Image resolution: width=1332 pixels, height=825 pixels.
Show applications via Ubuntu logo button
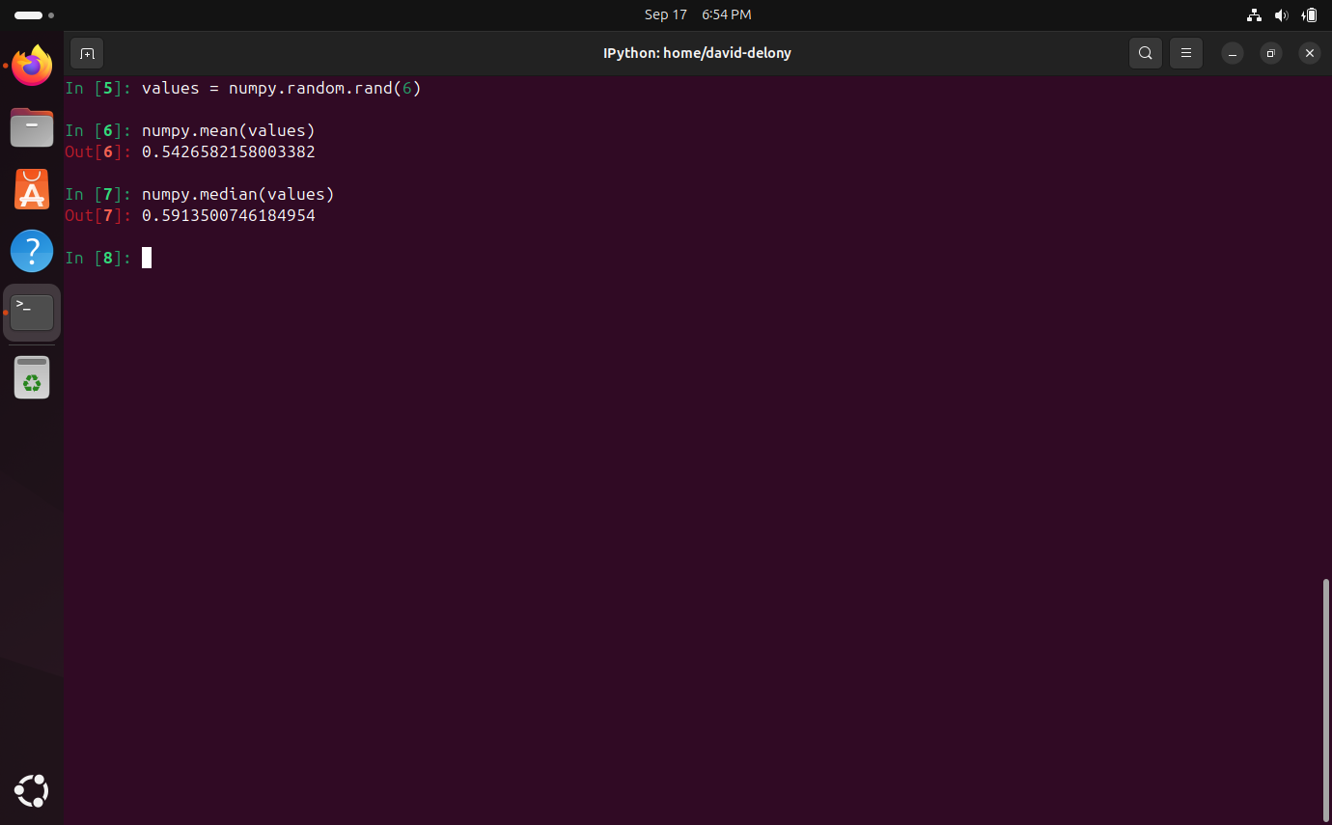point(32,791)
